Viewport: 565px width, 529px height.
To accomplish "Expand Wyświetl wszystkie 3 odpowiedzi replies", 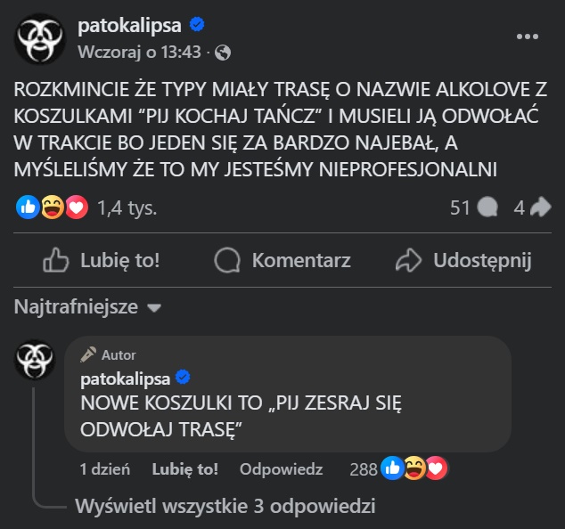I will point(225,506).
